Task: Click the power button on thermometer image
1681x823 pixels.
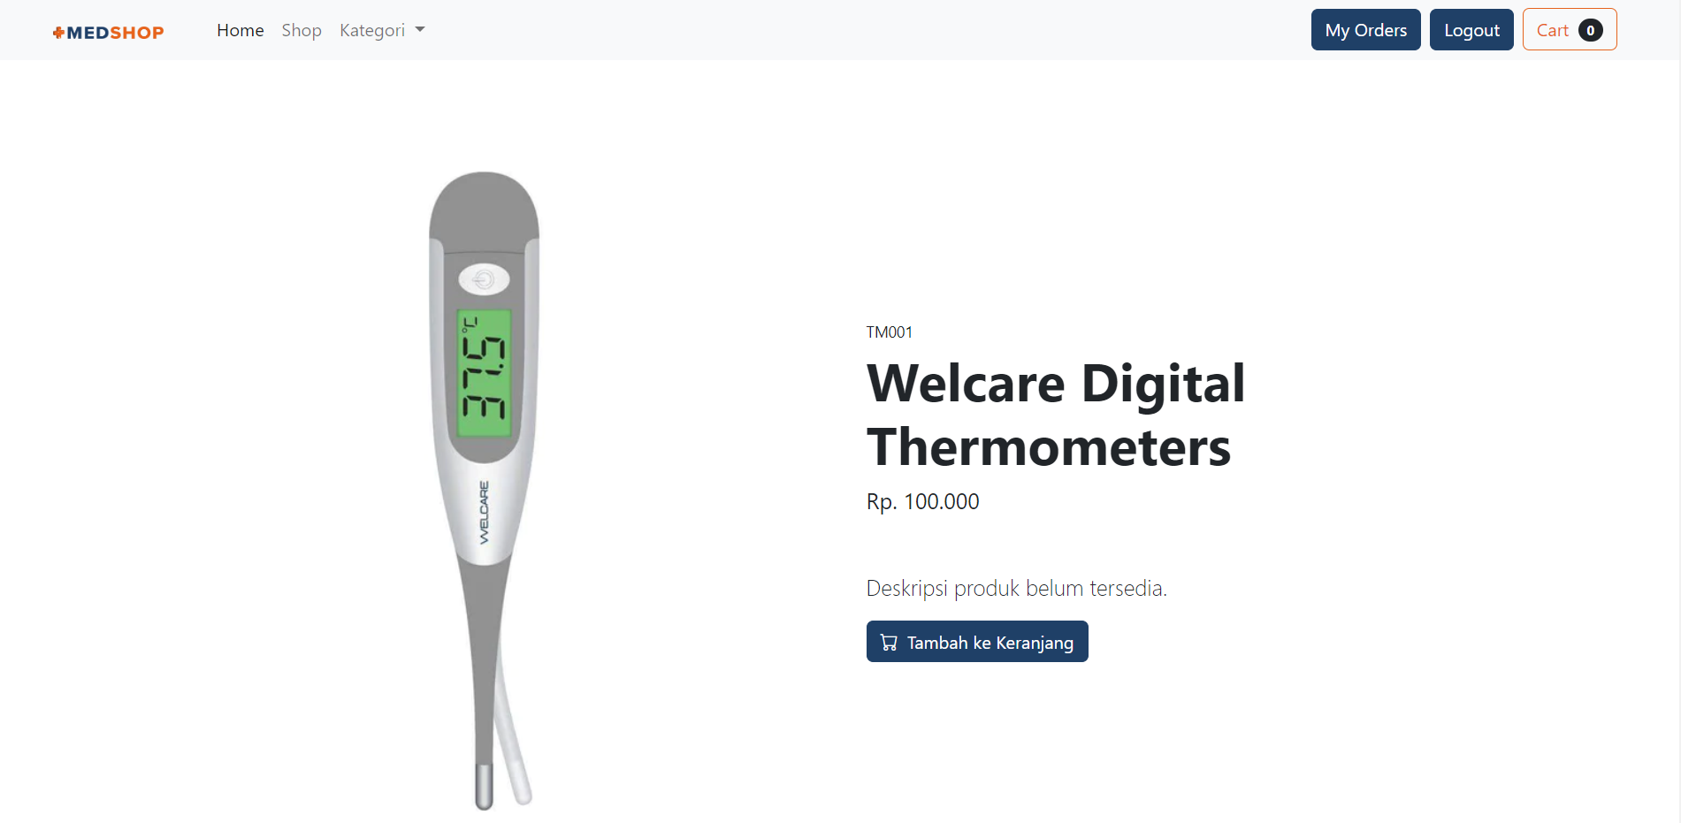Action: point(484,280)
